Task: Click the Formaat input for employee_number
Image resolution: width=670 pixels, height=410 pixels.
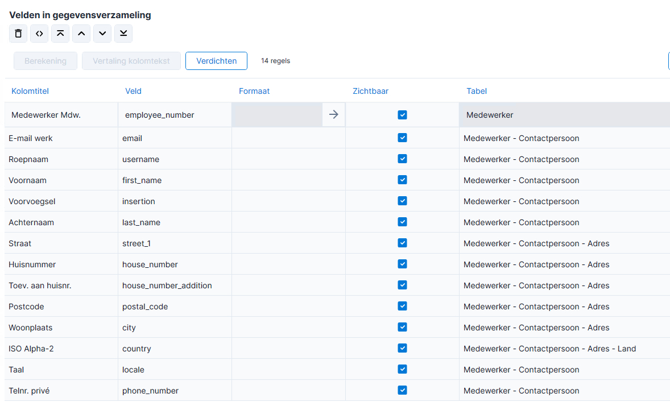Action: tap(277, 114)
